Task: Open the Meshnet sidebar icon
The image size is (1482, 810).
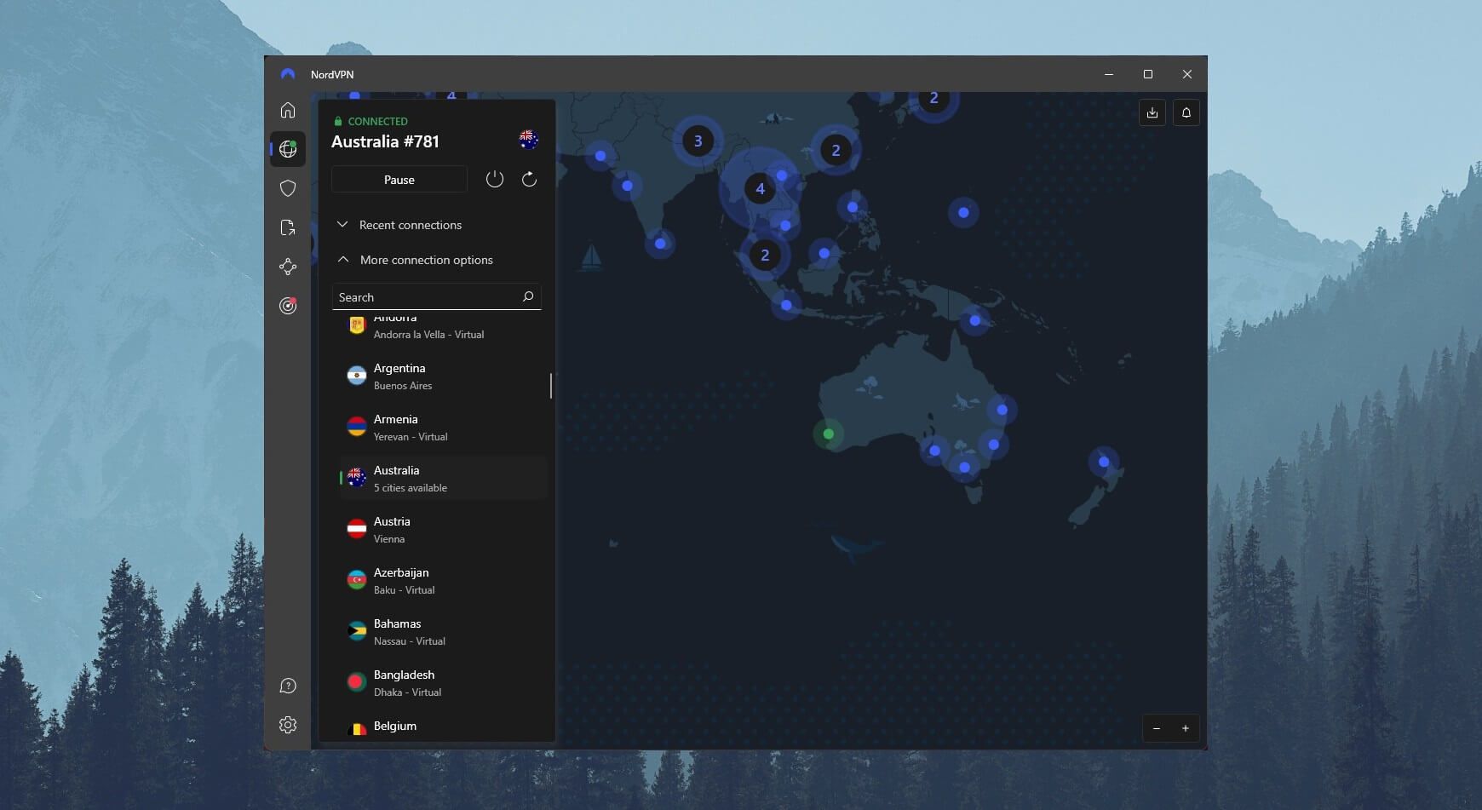Action: click(x=288, y=267)
